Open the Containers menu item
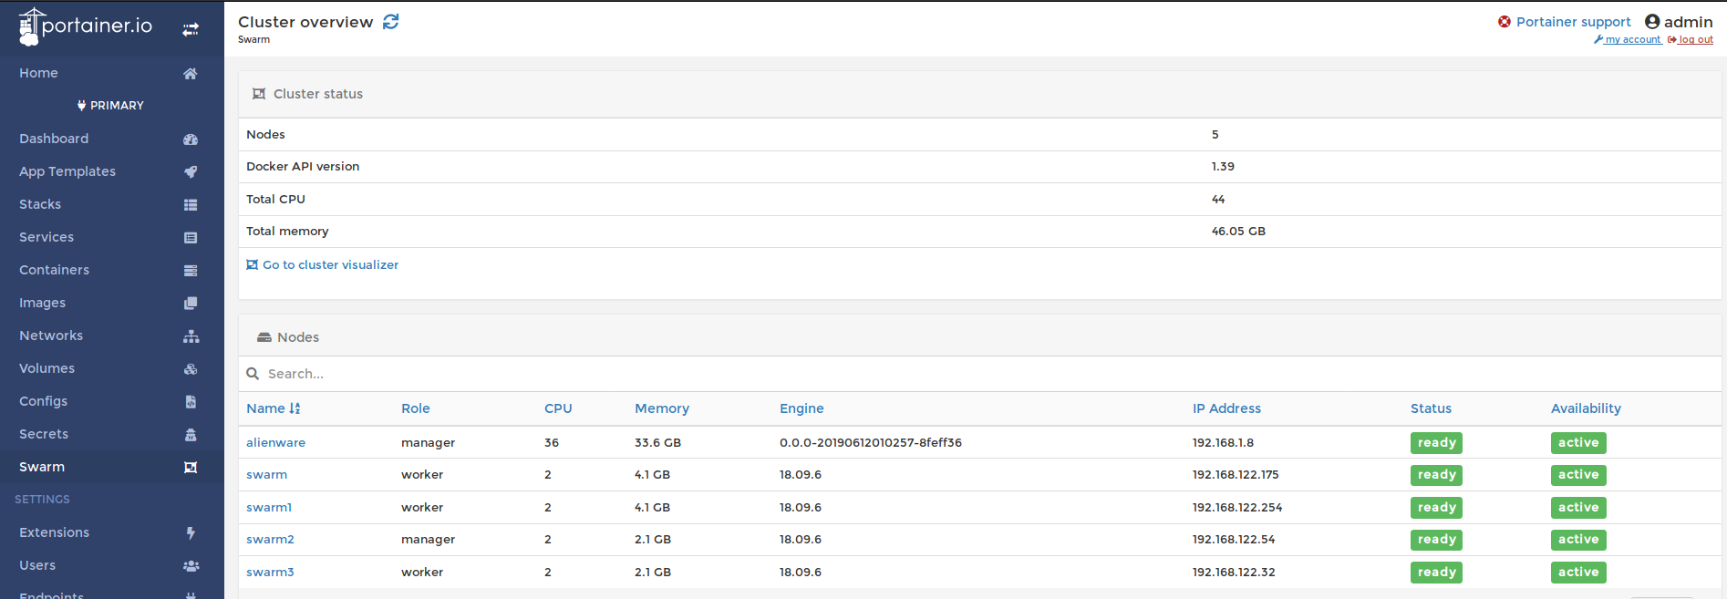Viewport: 1727px width, 599px height. tap(54, 271)
